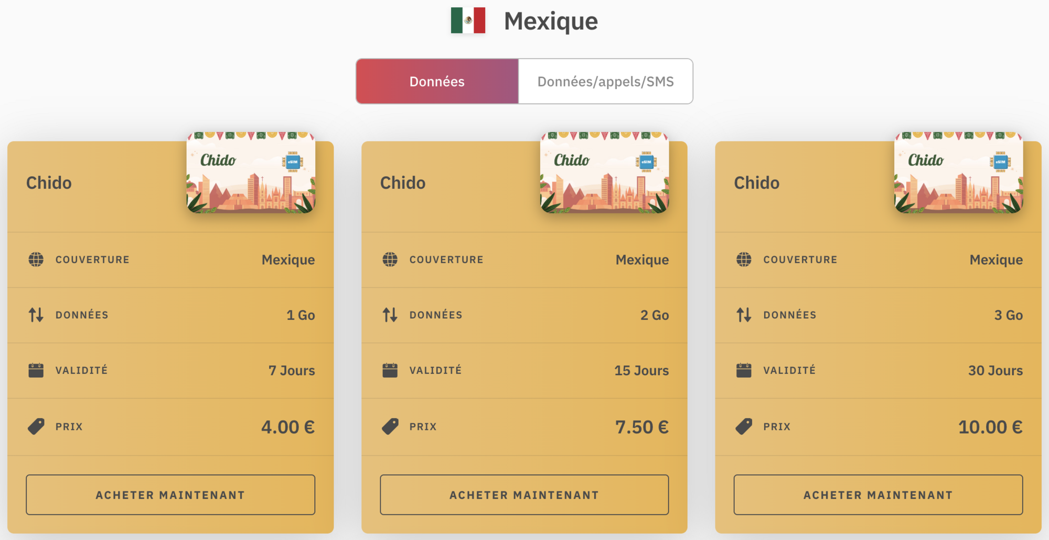Select the up/down arrows Données icon on 1 Go card

click(x=35, y=315)
